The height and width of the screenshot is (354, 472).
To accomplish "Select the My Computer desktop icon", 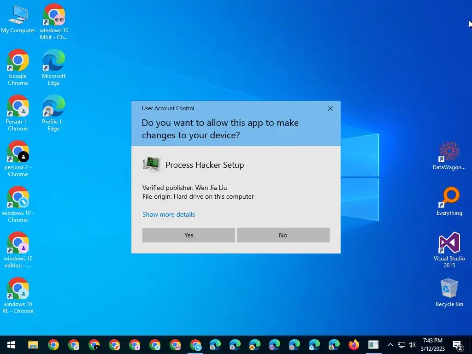I will click(x=18, y=19).
